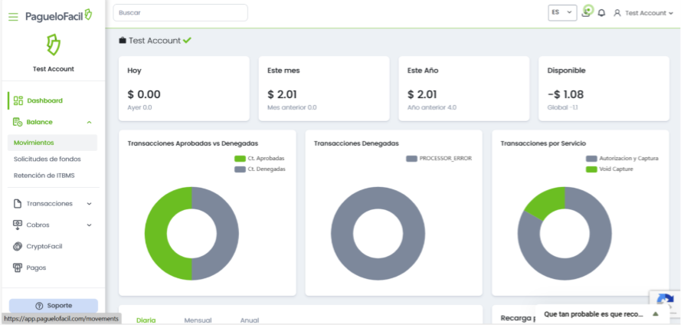Open Solicitudes de fondos link
The image size is (681, 325).
pos(47,159)
